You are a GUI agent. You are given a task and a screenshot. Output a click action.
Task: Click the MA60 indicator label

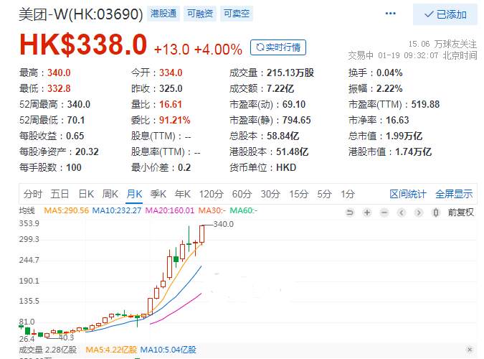[244, 210]
